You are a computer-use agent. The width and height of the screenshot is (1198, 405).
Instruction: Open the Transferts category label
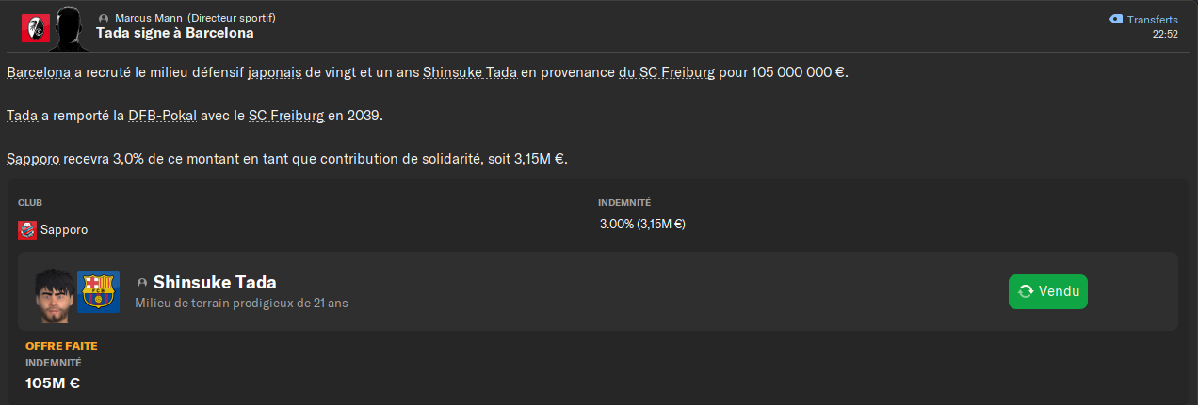pos(1152,20)
